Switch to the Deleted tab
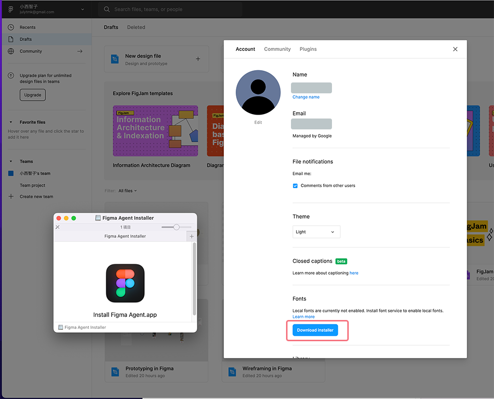The width and height of the screenshot is (494, 399). click(x=136, y=27)
